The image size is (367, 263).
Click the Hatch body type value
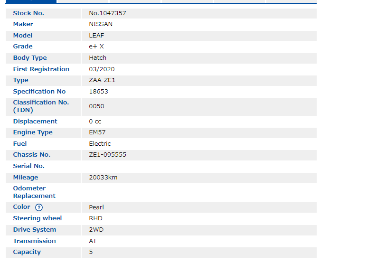pos(97,58)
